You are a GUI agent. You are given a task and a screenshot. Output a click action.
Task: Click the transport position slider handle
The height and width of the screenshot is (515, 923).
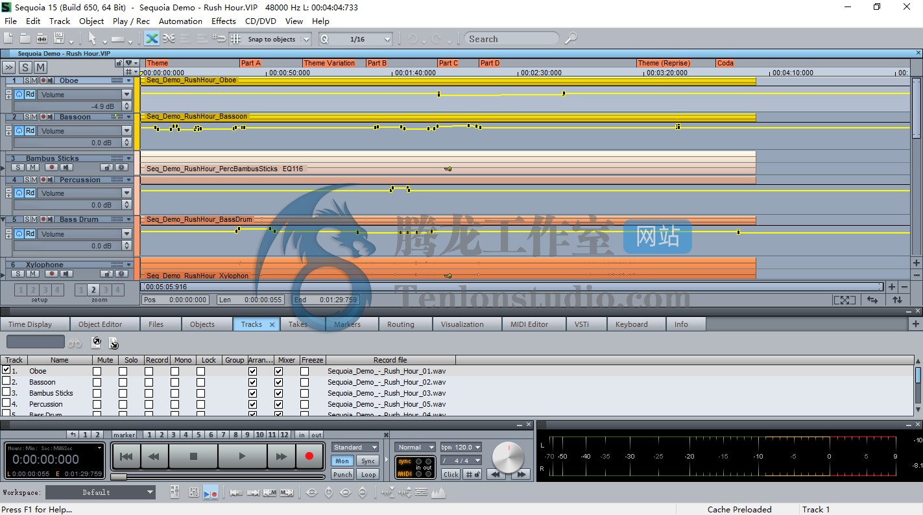(x=119, y=477)
